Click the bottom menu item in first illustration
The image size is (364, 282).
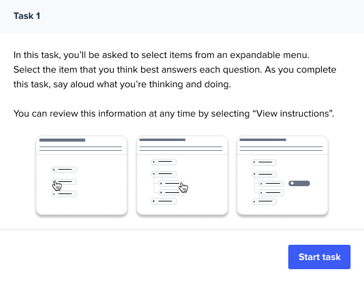pyautogui.click(x=64, y=194)
